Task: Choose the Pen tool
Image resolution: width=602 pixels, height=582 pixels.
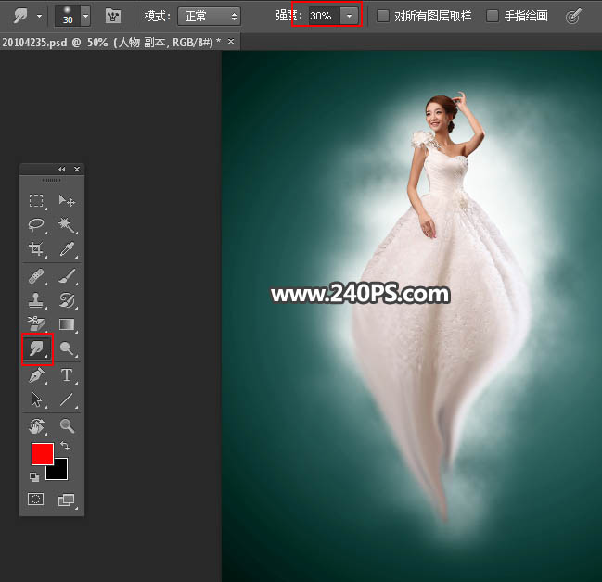Action: pyautogui.click(x=36, y=375)
